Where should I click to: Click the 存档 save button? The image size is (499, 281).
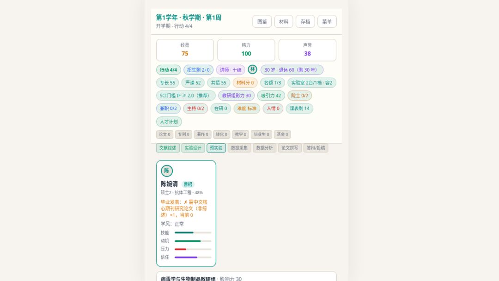[x=305, y=22]
